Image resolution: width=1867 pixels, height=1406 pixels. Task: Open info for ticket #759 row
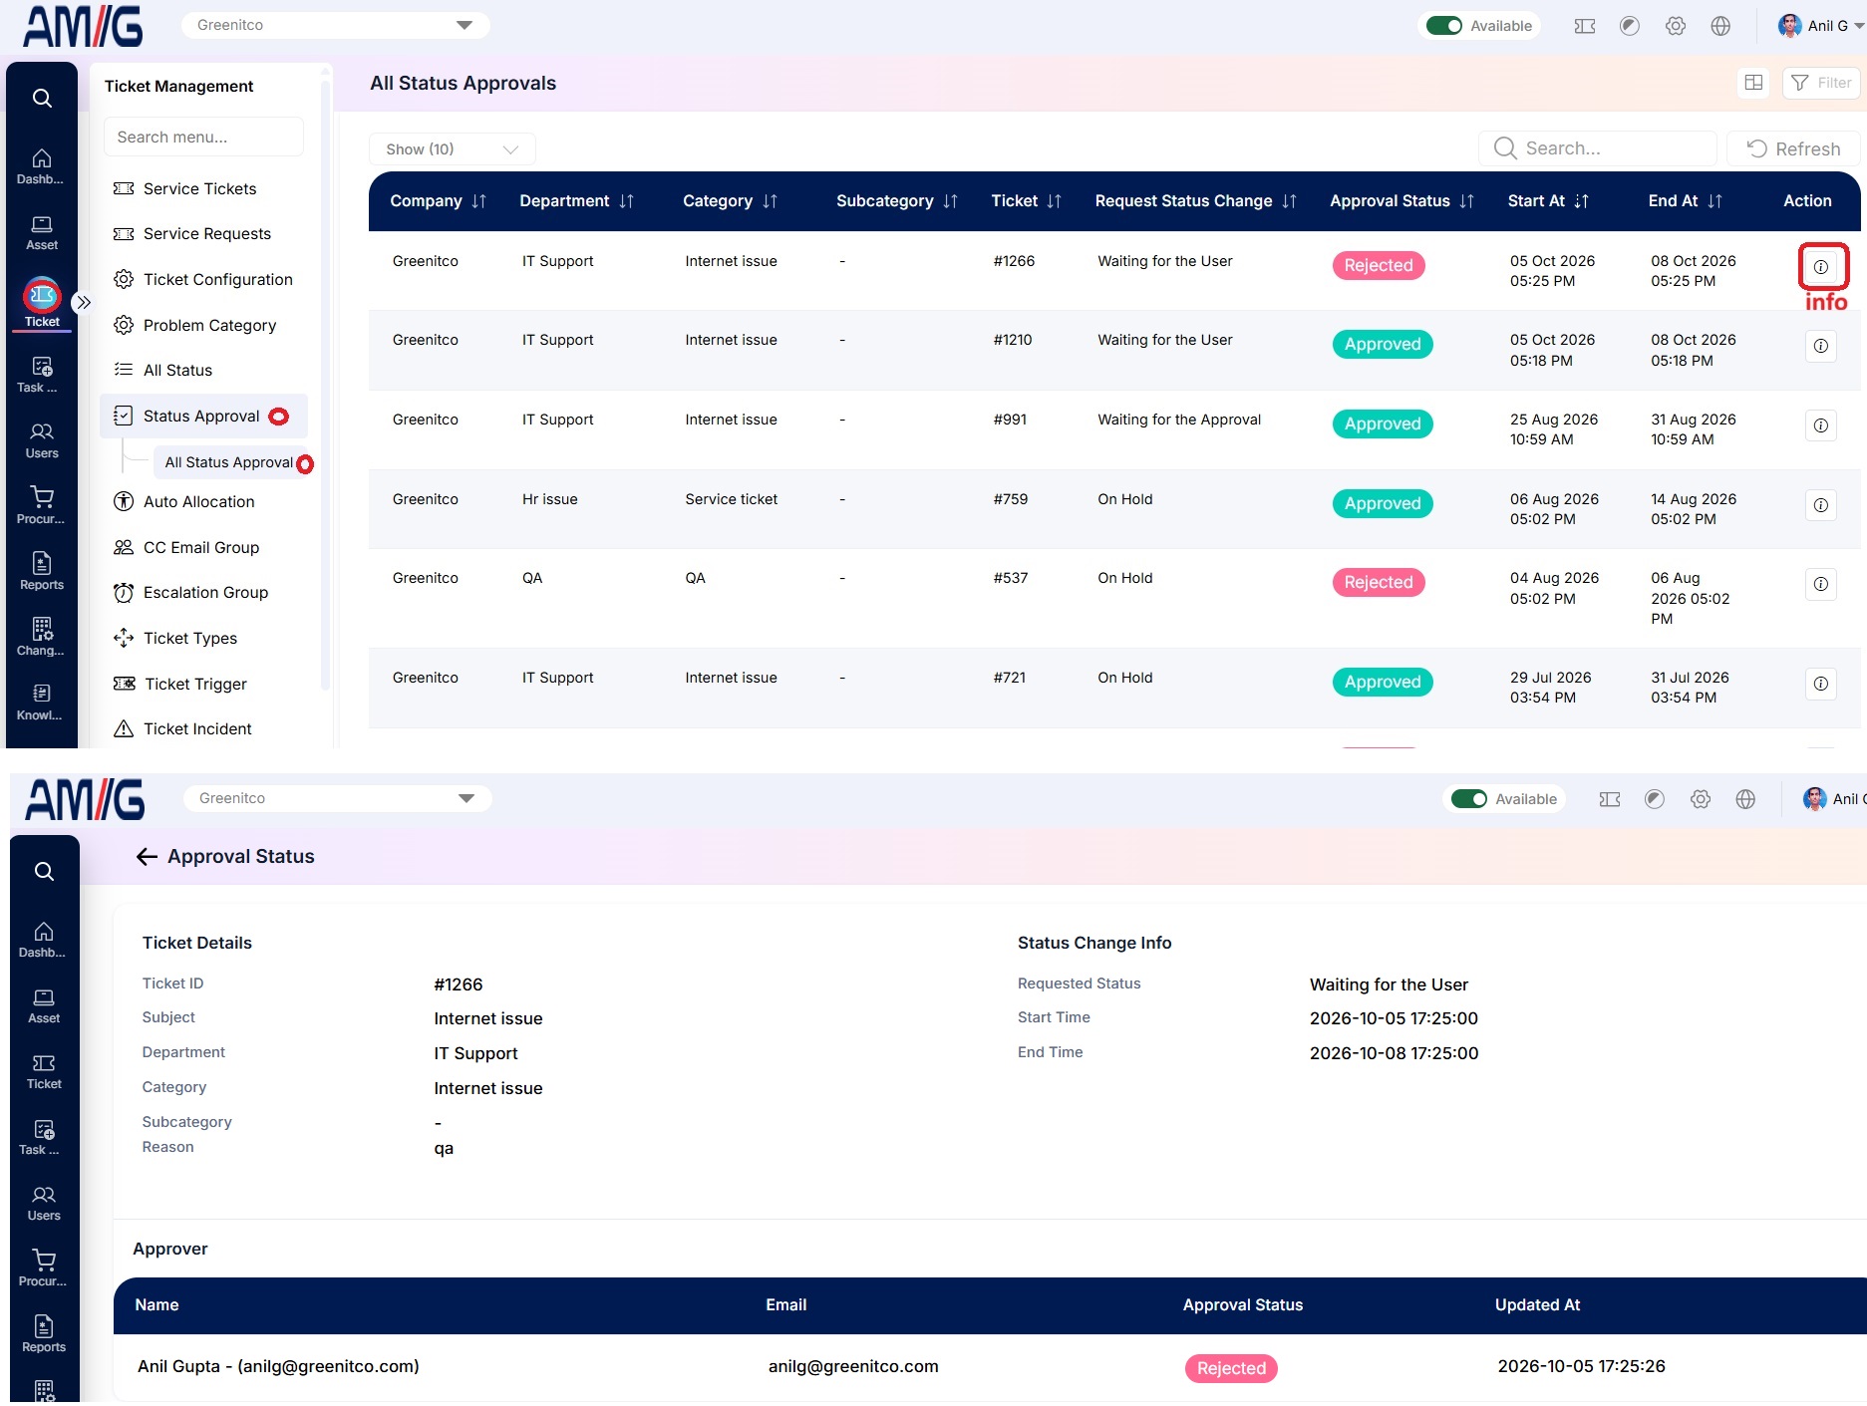[x=1820, y=505]
